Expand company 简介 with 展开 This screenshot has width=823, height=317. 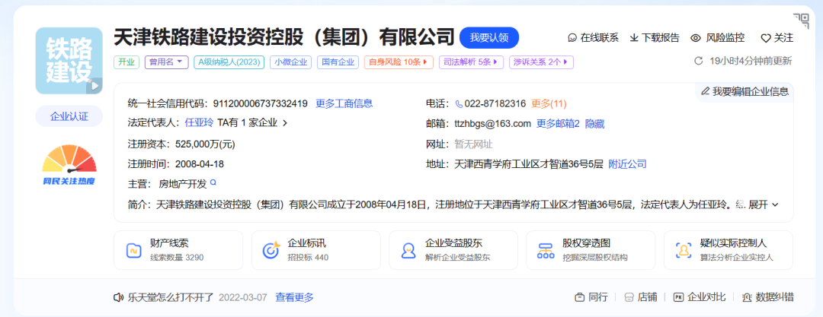[x=763, y=204]
